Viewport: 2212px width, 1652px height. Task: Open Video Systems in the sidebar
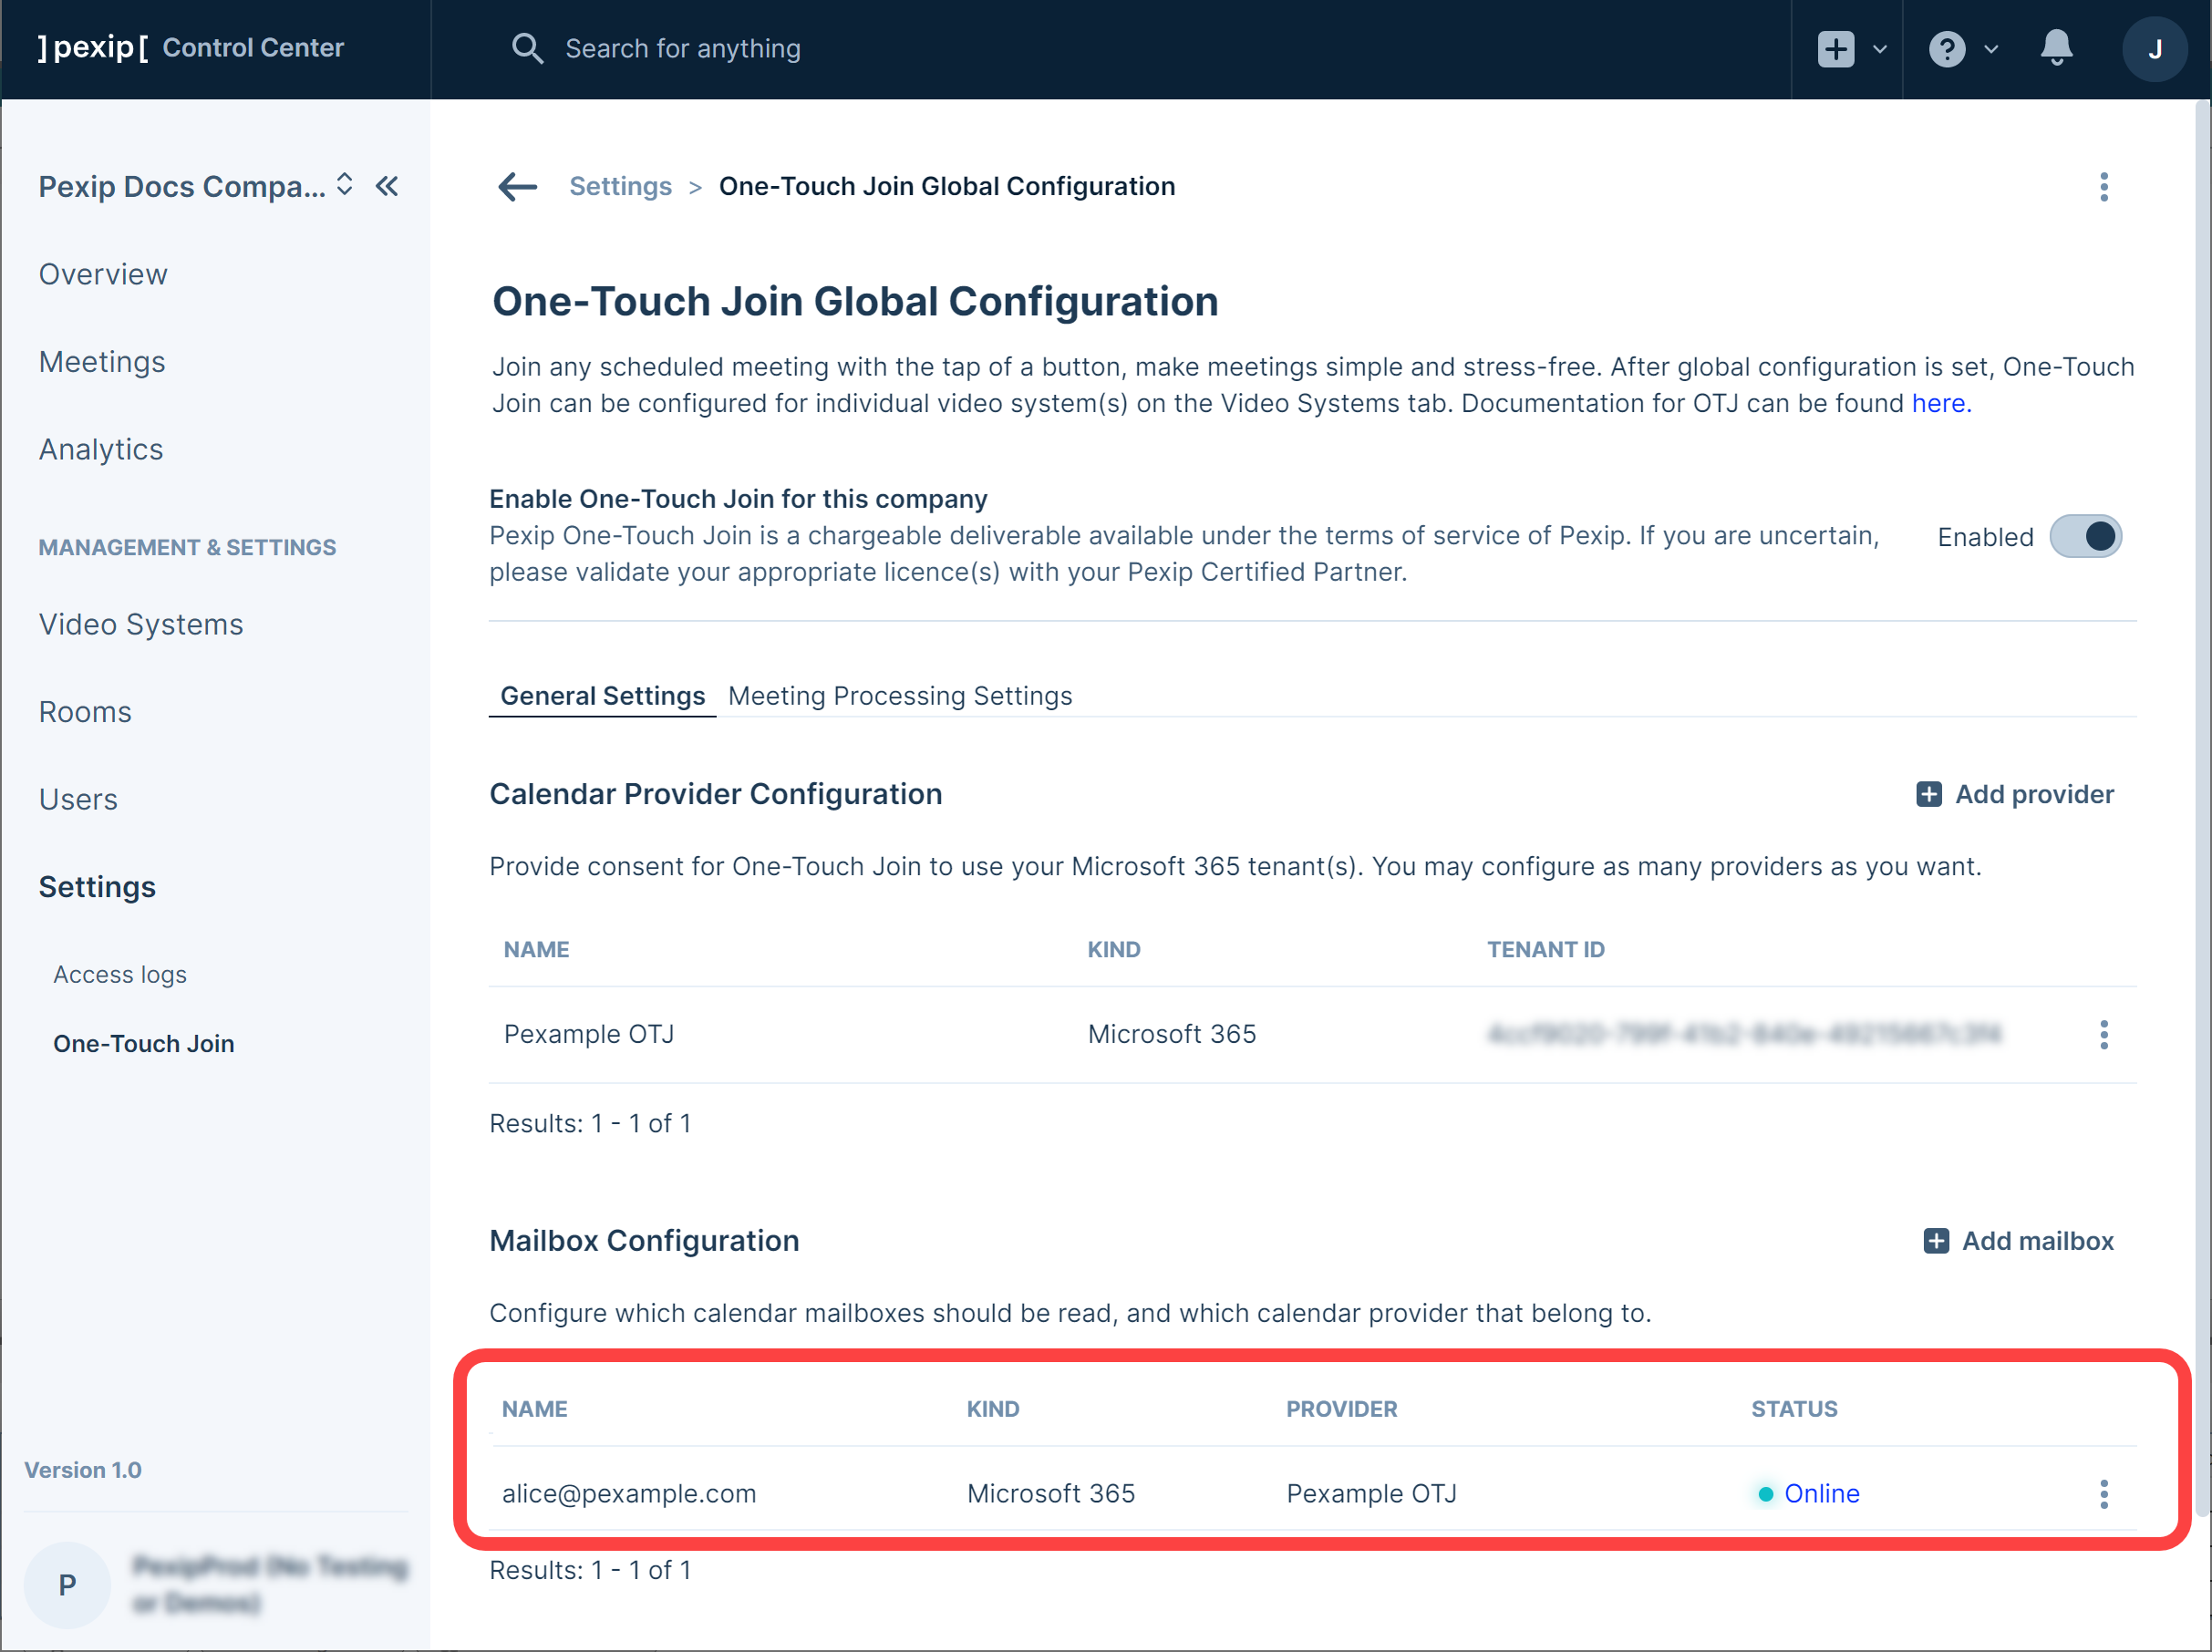(141, 624)
